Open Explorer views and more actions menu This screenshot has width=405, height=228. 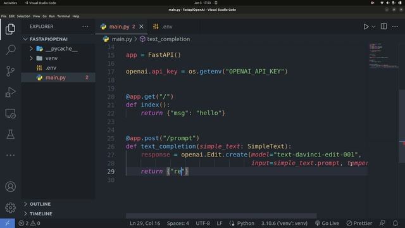click(85, 27)
